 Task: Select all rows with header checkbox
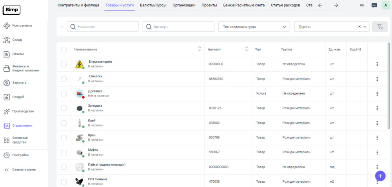(64, 49)
